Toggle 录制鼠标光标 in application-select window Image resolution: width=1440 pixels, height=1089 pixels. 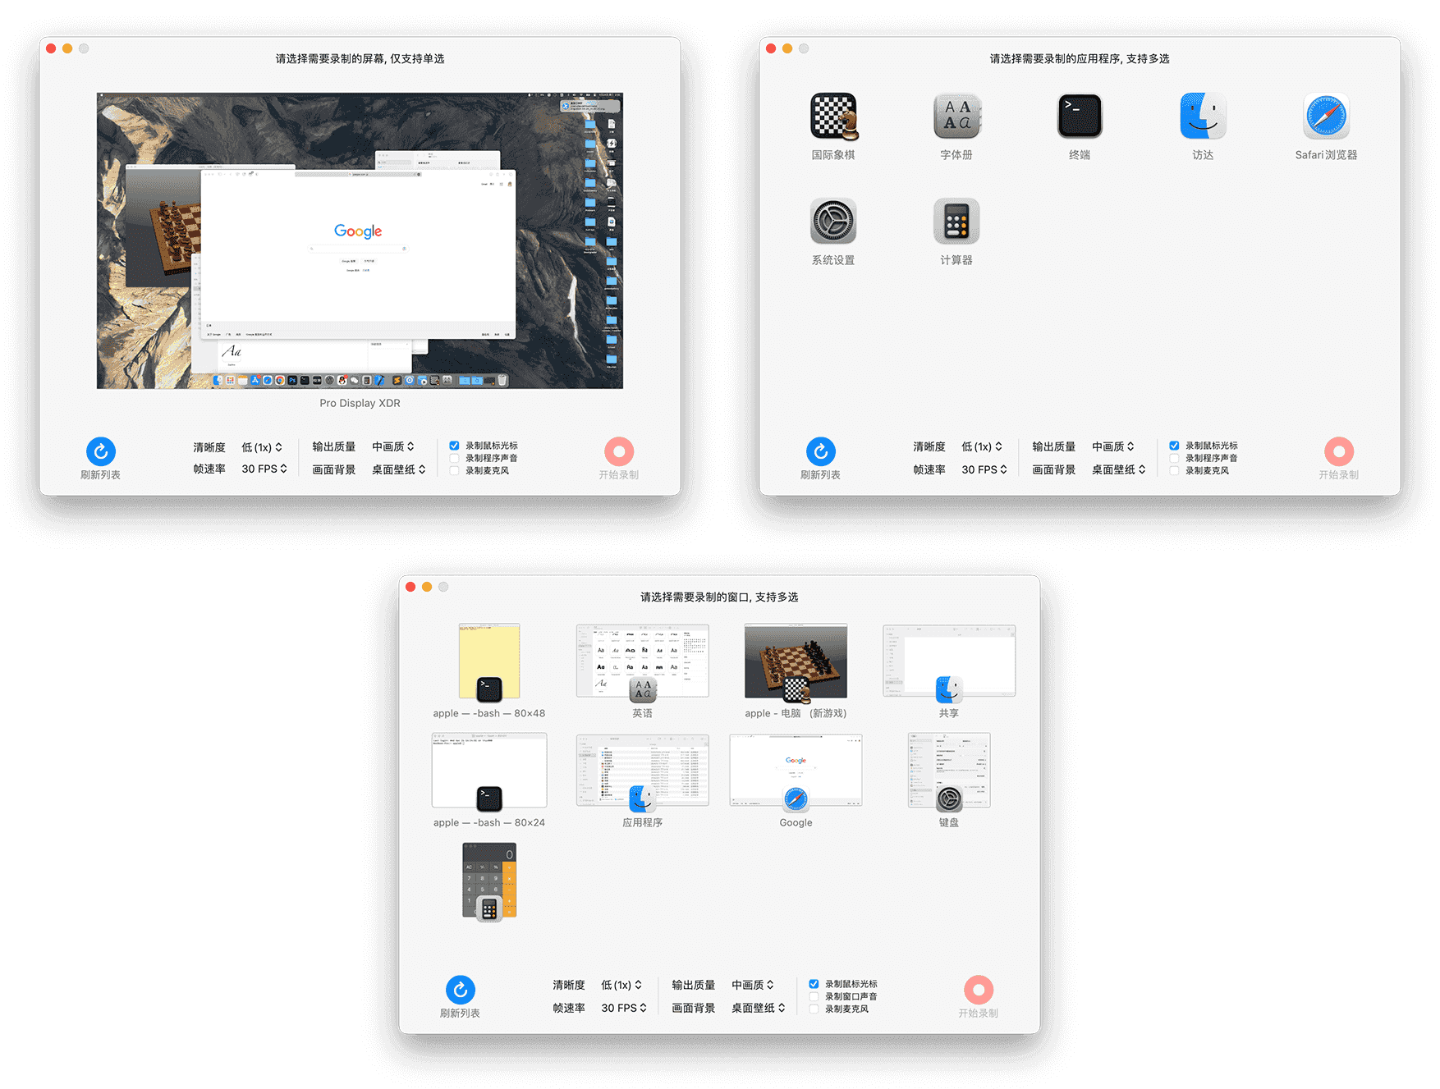[x=1174, y=446]
